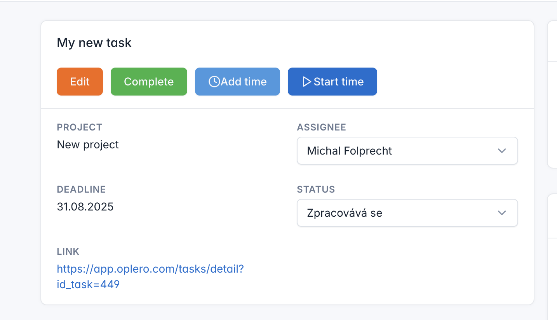The width and height of the screenshot is (557, 320).
Task: Click the play icon on Start time
Action: pyautogui.click(x=307, y=82)
